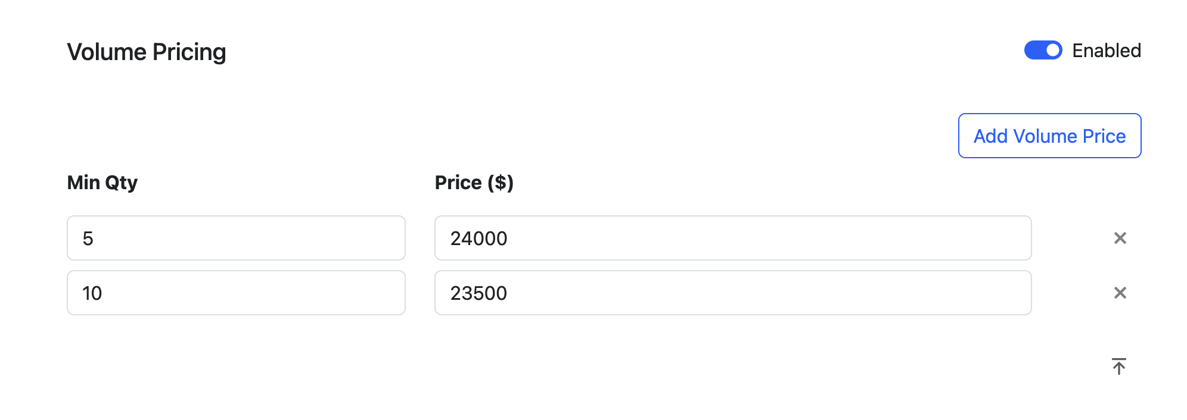Click the scroll-to-top arrow icon
Screen dimensions: 1187x420
[x=1118, y=366]
